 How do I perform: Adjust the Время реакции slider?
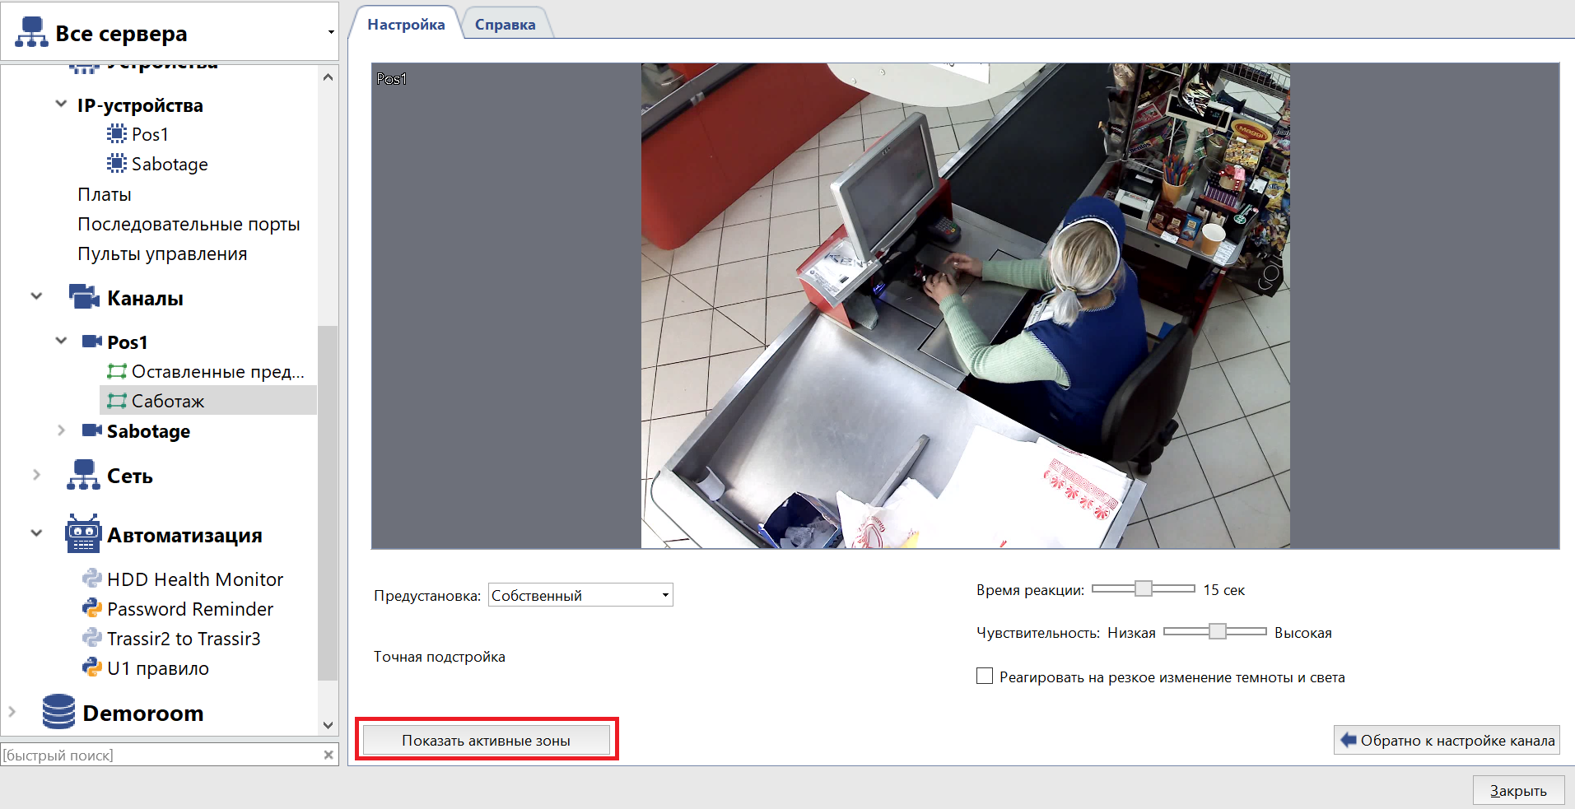pos(1143,588)
